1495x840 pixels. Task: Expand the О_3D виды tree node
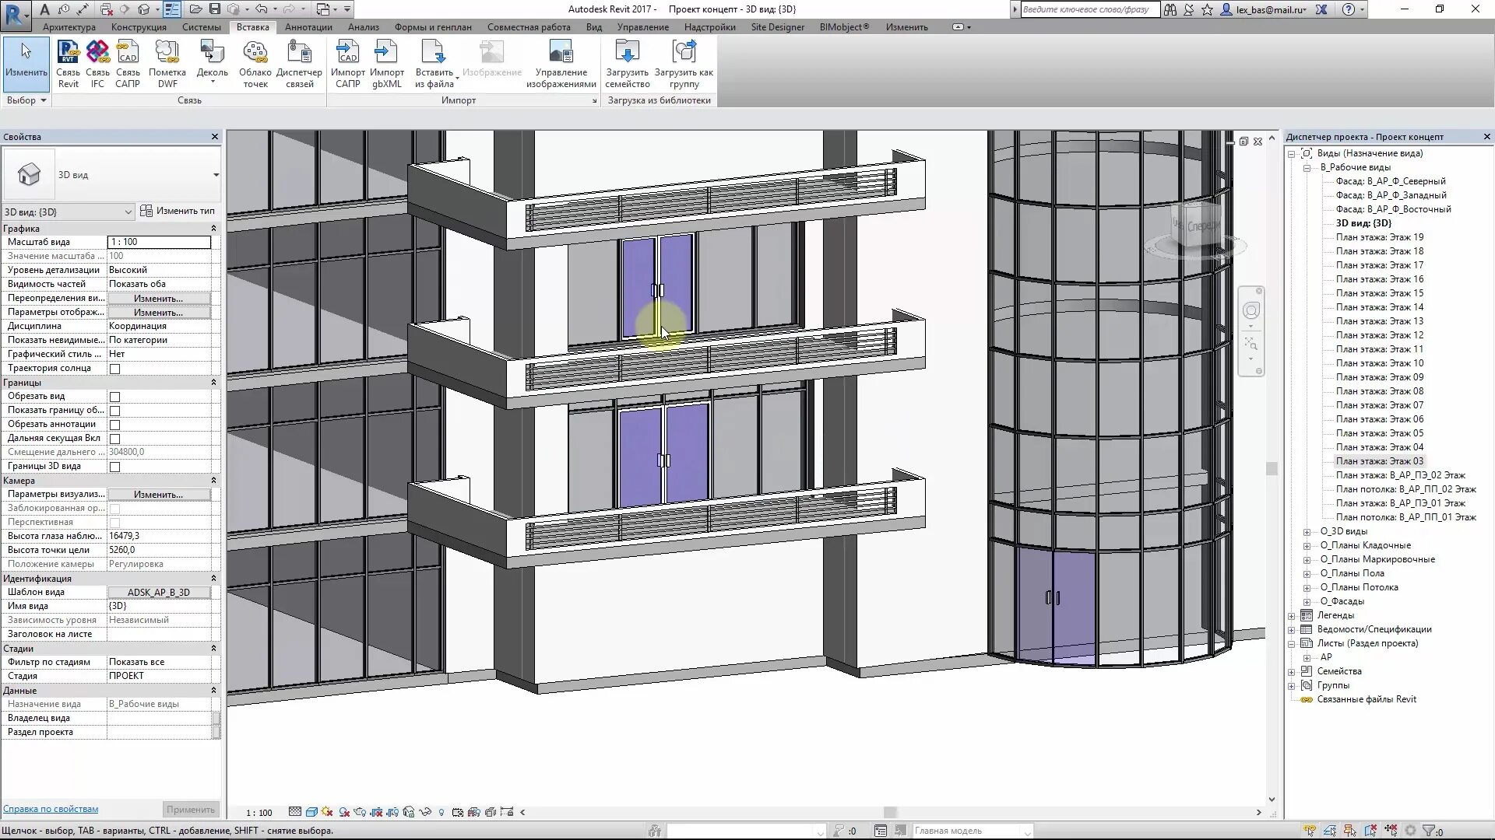click(1307, 532)
